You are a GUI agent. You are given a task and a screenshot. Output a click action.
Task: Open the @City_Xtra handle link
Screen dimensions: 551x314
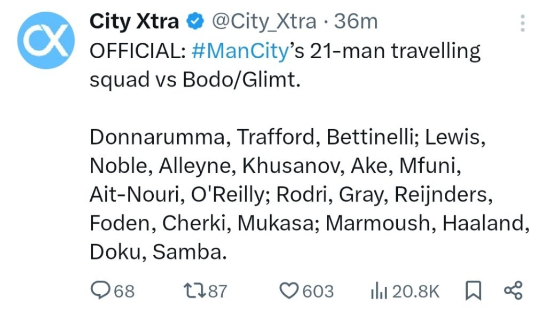click(x=264, y=22)
